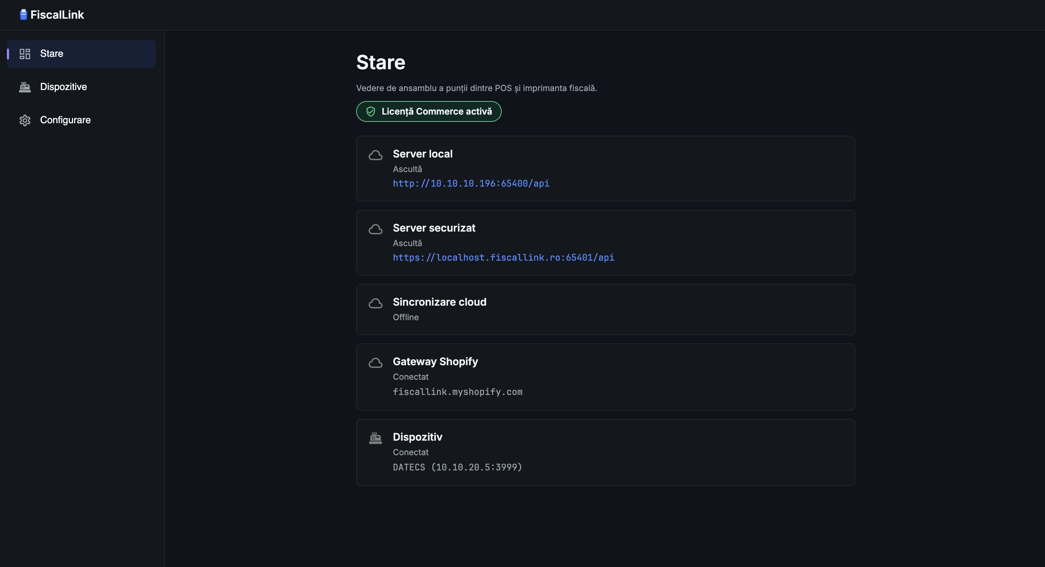Open the Stare menu item
The image size is (1045, 567).
[81, 54]
